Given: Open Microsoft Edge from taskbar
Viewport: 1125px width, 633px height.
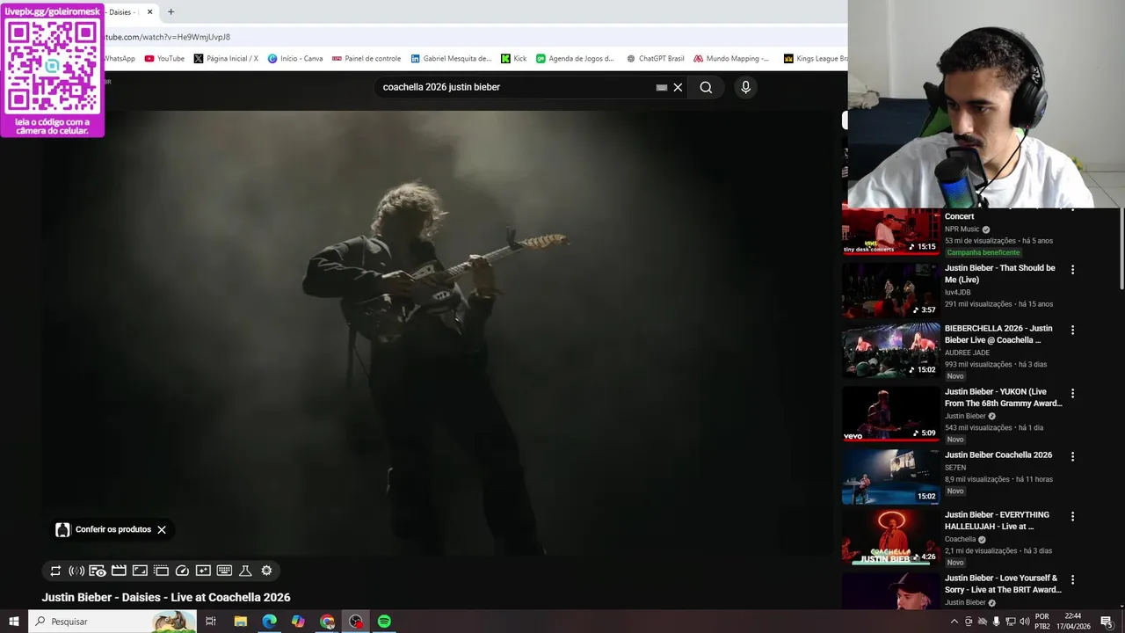Looking at the screenshot, I should (269, 622).
